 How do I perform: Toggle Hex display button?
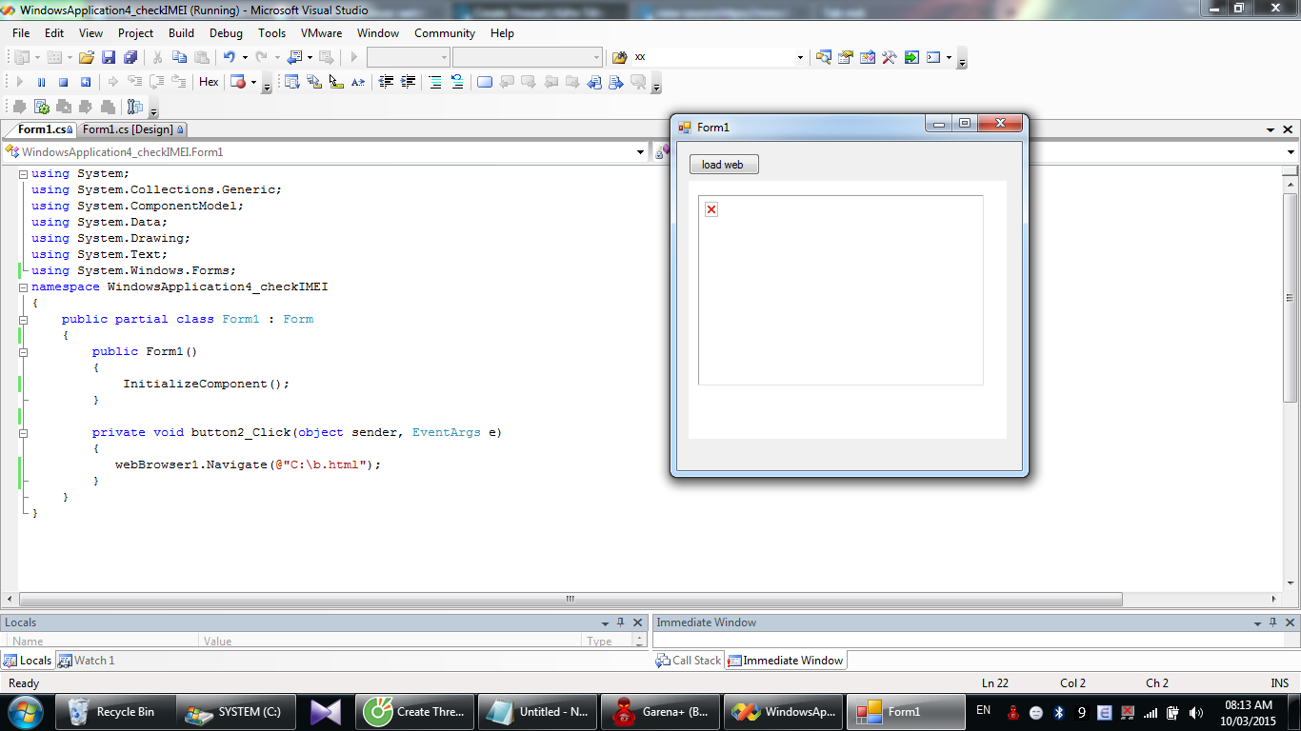click(x=209, y=82)
